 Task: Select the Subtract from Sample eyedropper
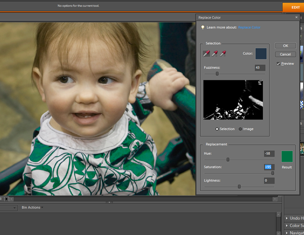(x=223, y=53)
